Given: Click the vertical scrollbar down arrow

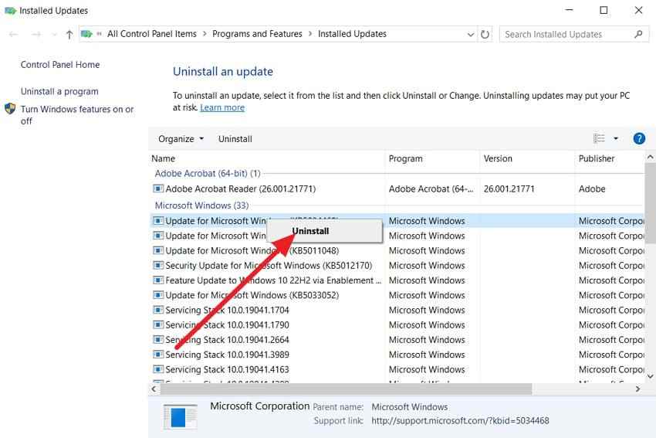Looking at the screenshot, I should [650, 376].
